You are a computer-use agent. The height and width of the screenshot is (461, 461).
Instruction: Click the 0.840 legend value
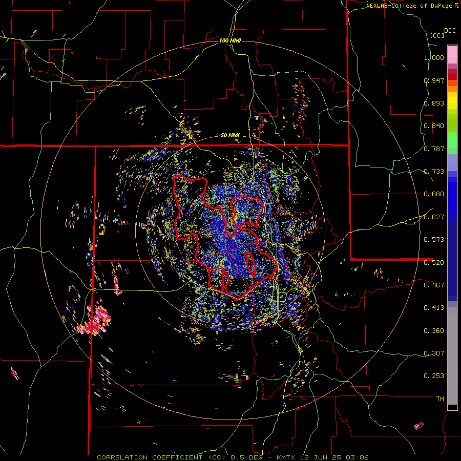tap(434, 126)
